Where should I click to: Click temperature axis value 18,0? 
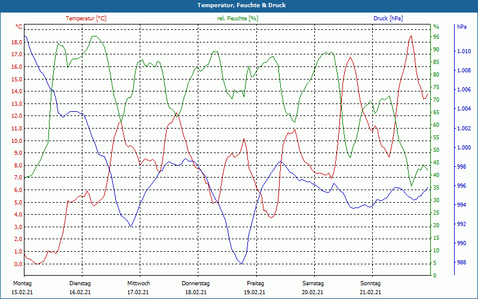pyautogui.click(x=17, y=42)
